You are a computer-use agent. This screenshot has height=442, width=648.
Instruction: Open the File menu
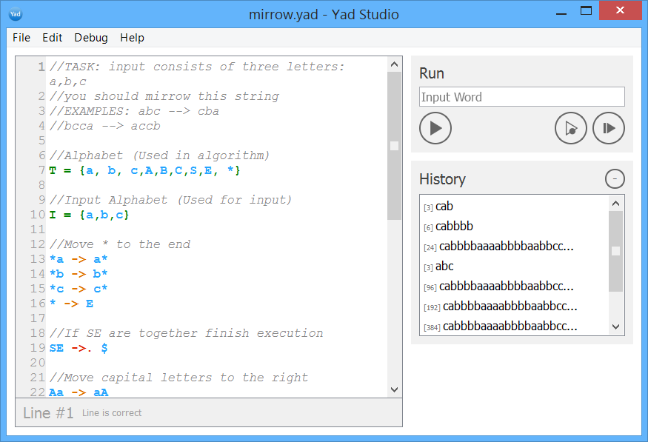(x=21, y=38)
